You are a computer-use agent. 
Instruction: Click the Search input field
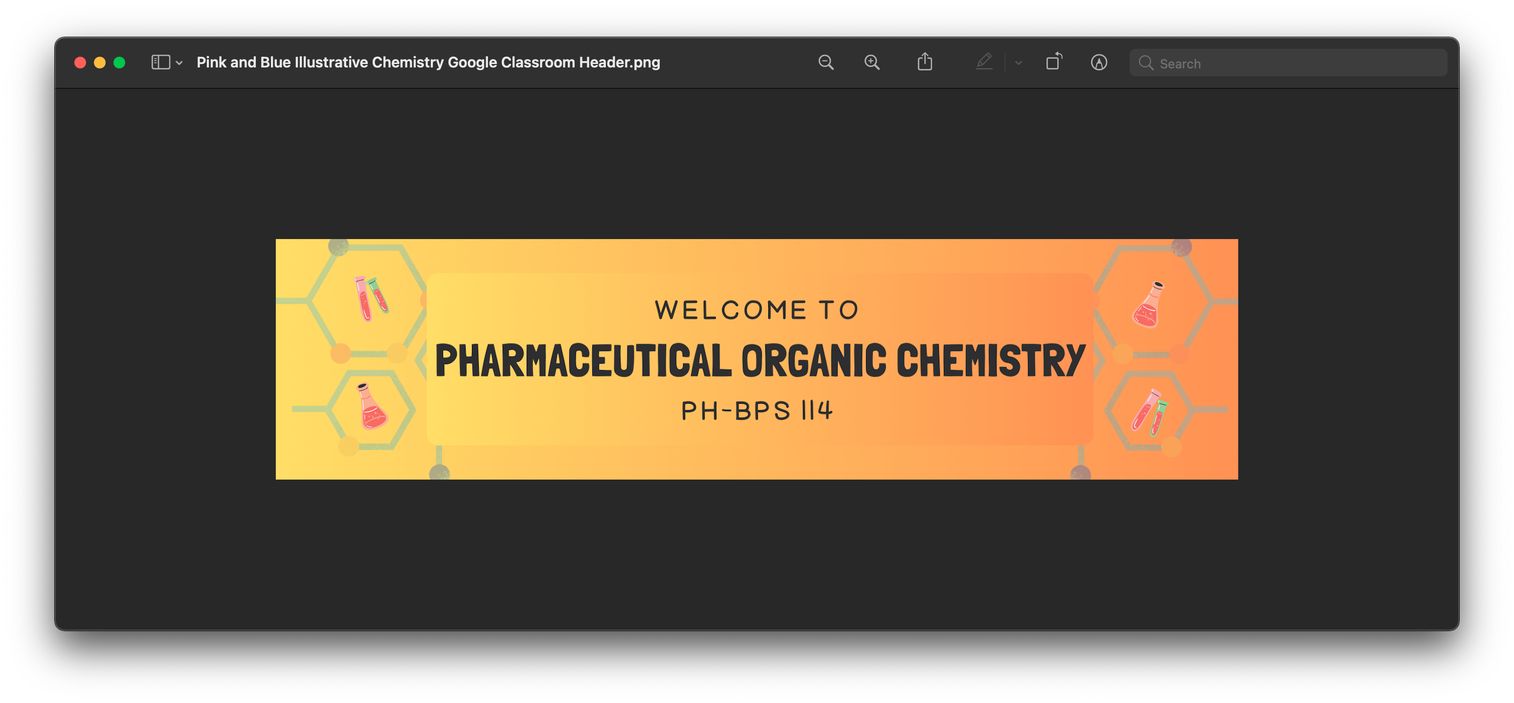tap(1288, 63)
